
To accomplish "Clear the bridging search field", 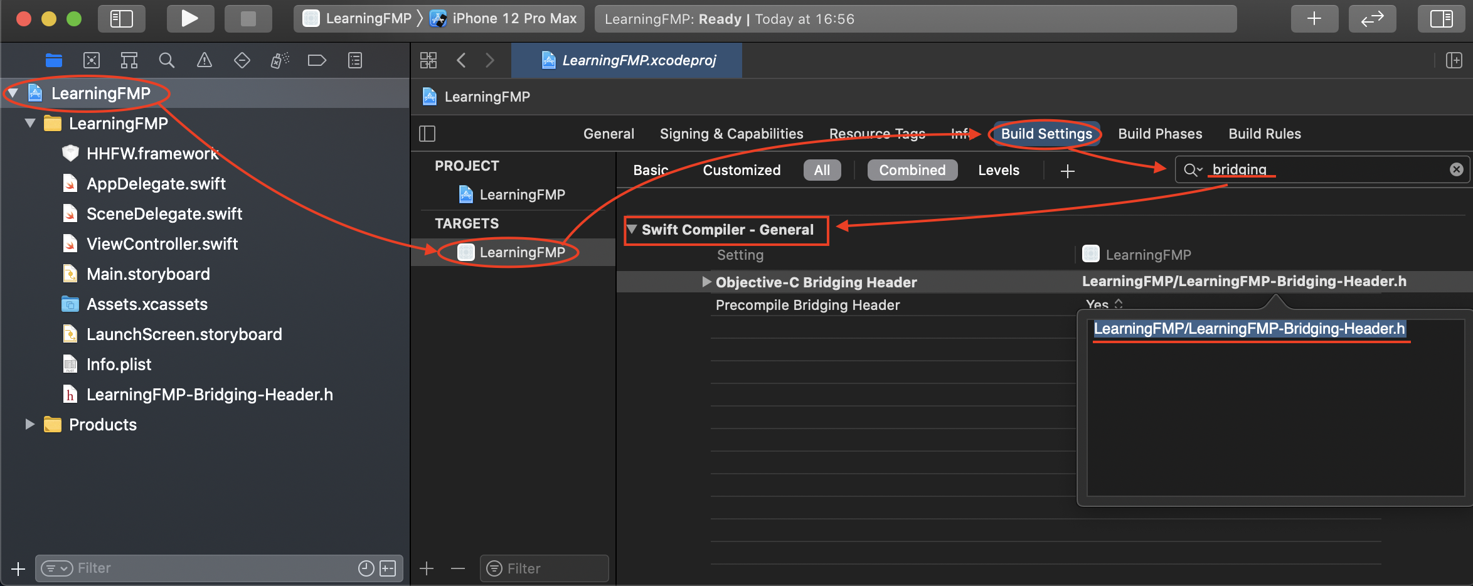I will coord(1457,169).
